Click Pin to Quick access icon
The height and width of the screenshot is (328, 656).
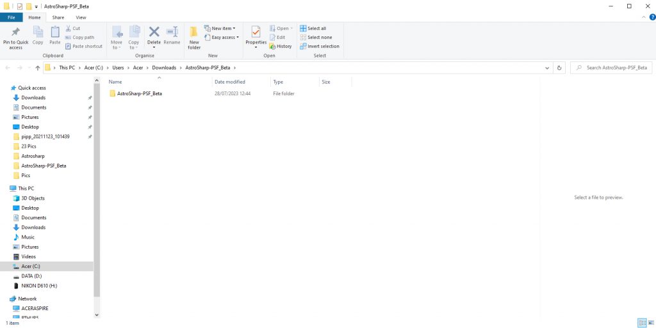pos(16,32)
